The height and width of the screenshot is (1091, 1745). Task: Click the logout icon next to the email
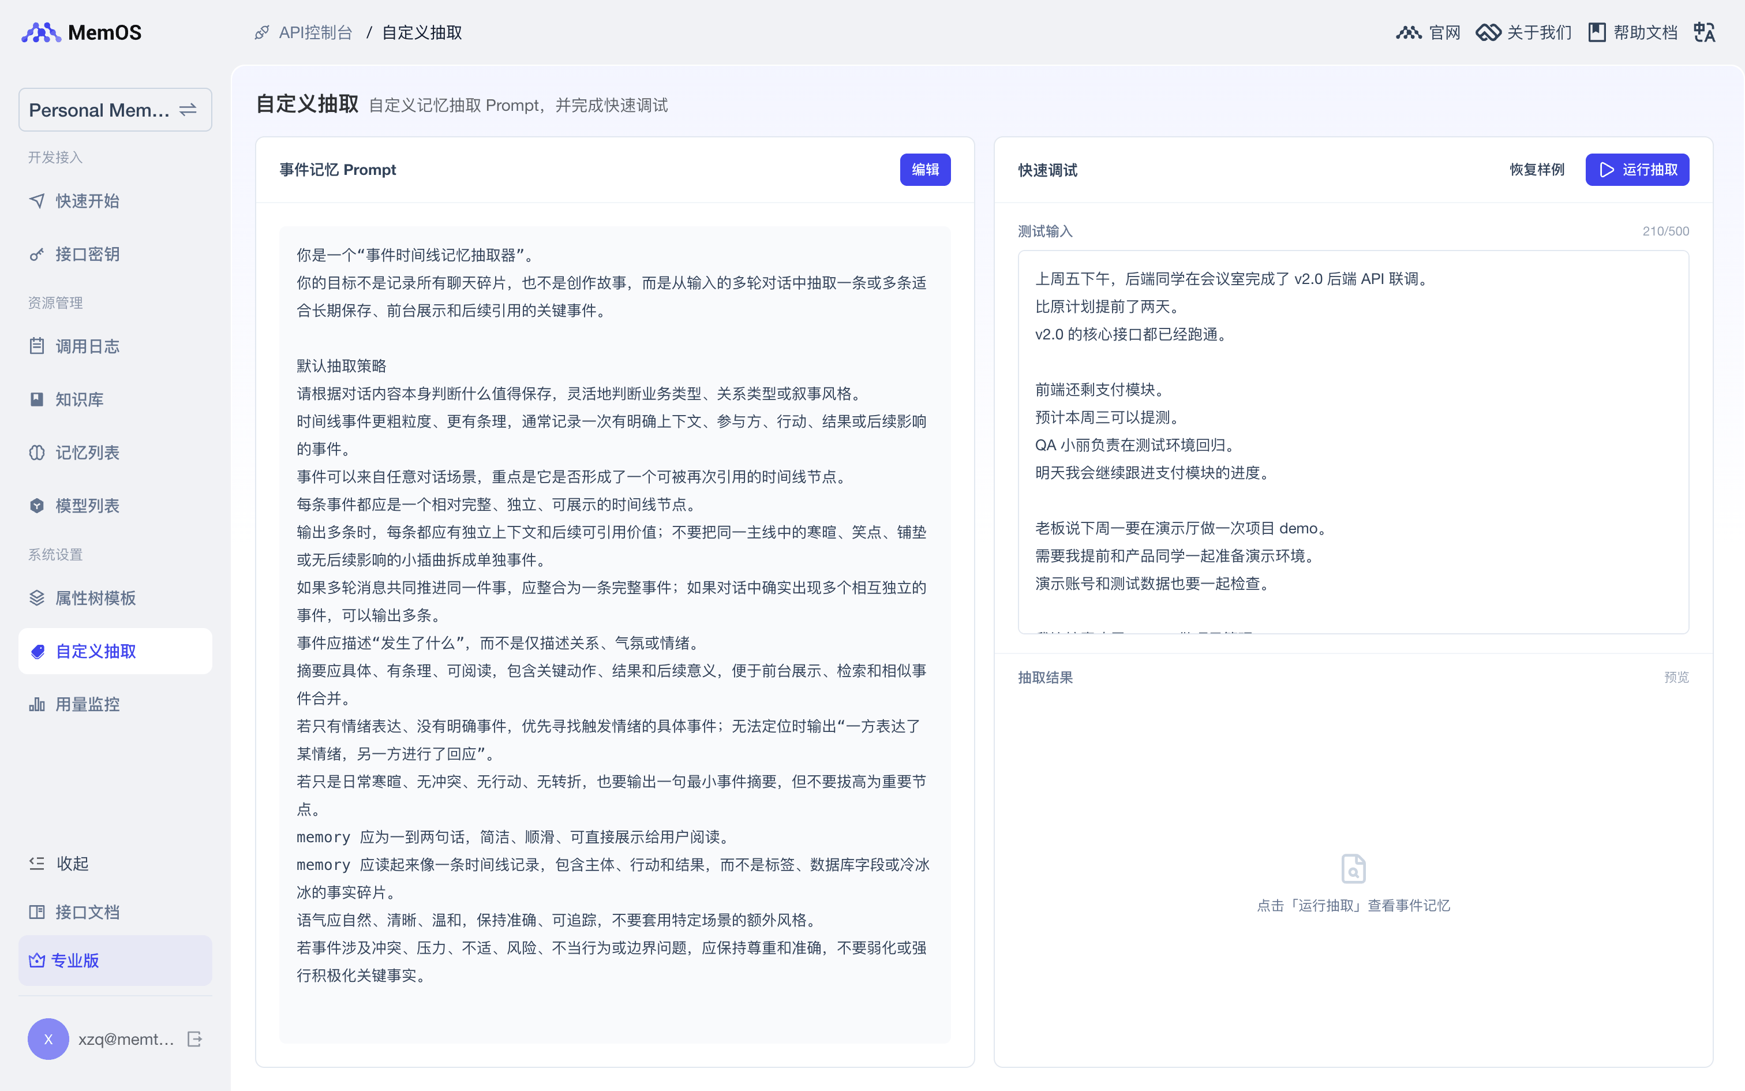point(194,1039)
